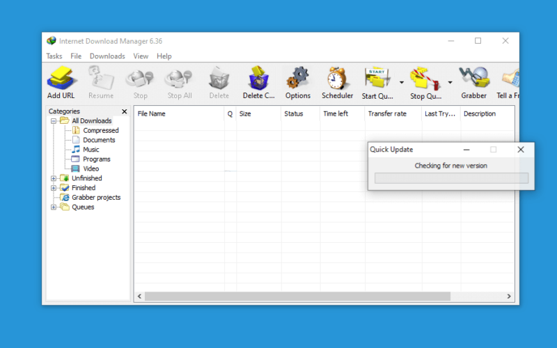Minimize the Internet Download Manager window
This screenshot has height=348, width=557.
[x=451, y=41]
